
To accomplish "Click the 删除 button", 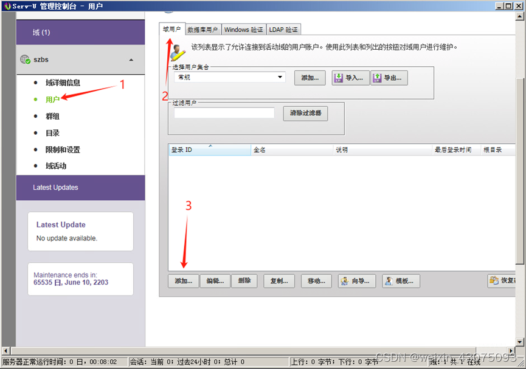I will tap(244, 281).
